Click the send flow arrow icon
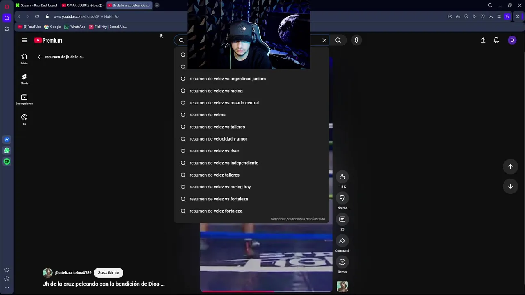The width and height of the screenshot is (525, 295). point(475,16)
